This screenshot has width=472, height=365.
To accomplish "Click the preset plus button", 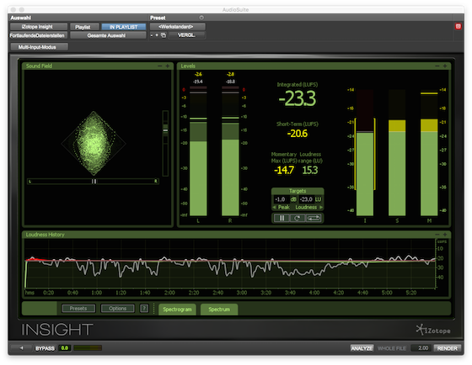I will coord(157,35).
